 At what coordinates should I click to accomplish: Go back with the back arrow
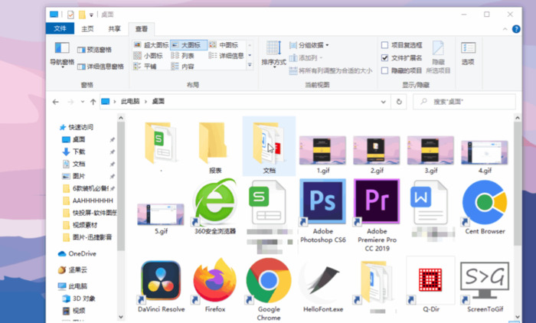coord(55,102)
